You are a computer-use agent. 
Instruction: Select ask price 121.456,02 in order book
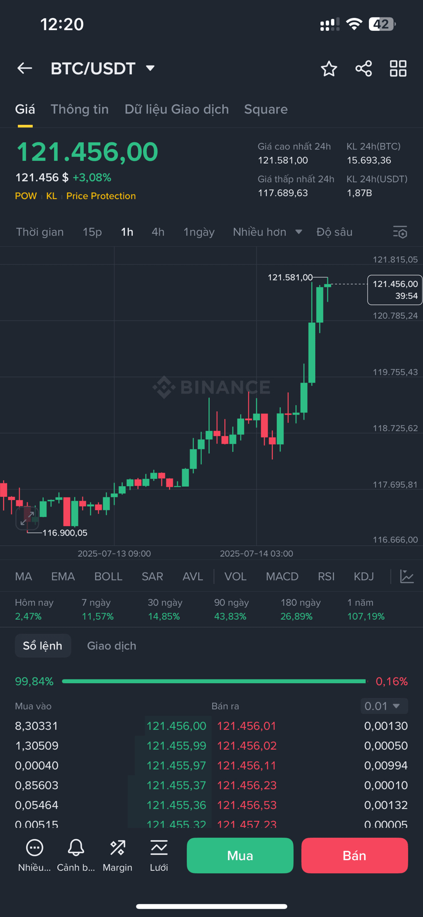[x=247, y=746]
